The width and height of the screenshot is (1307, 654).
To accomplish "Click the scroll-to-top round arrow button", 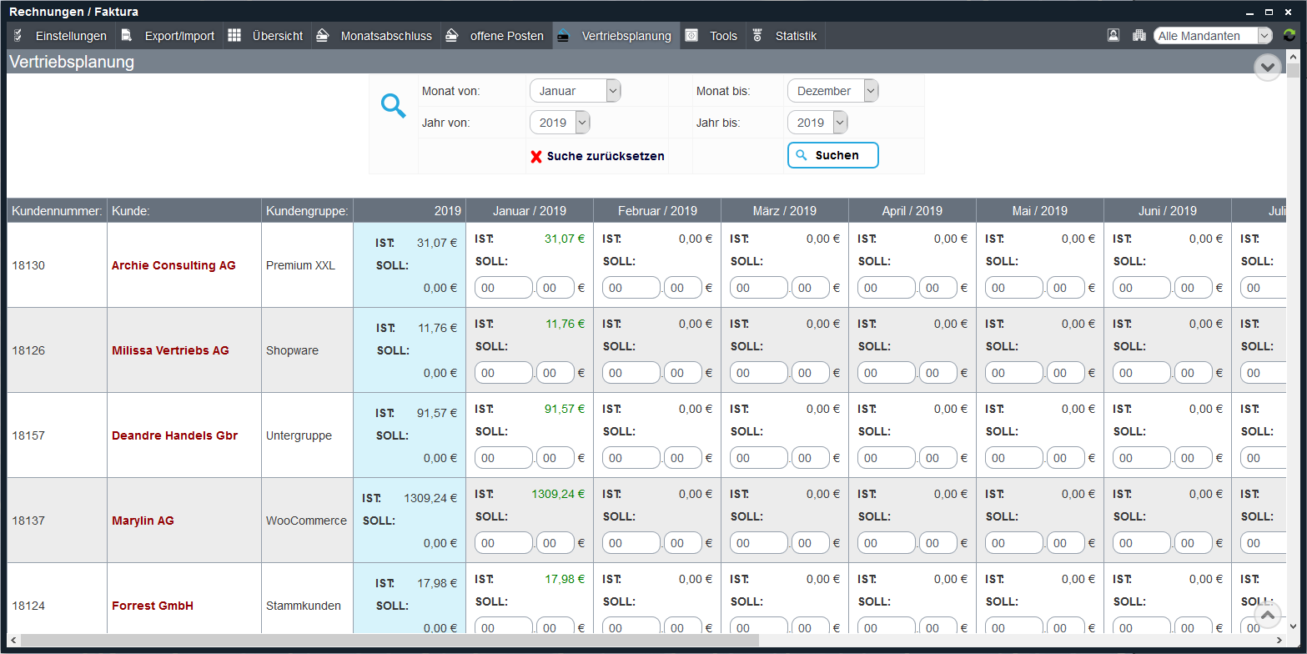I will (1268, 616).
